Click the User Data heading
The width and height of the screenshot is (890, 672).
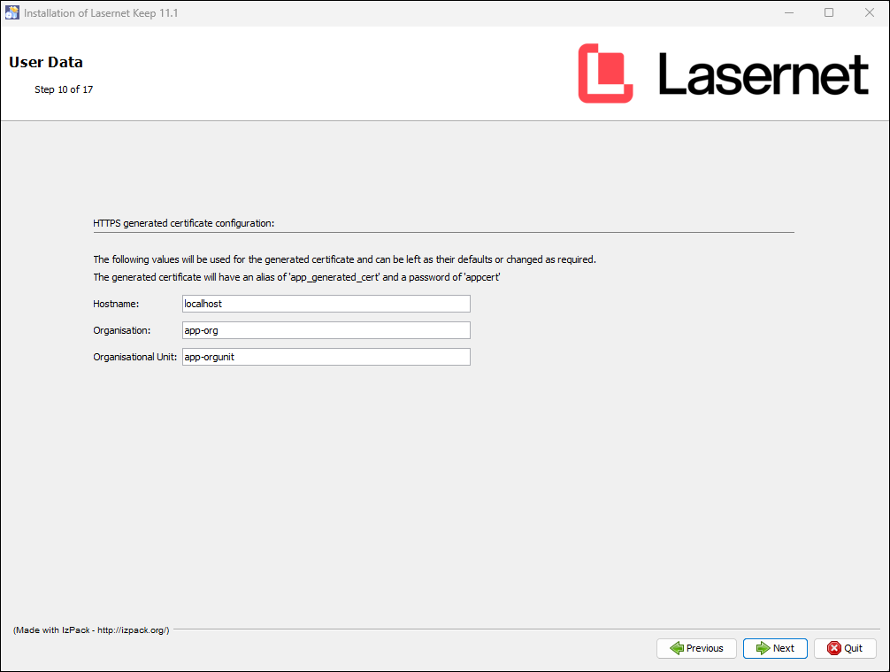pos(46,62)
